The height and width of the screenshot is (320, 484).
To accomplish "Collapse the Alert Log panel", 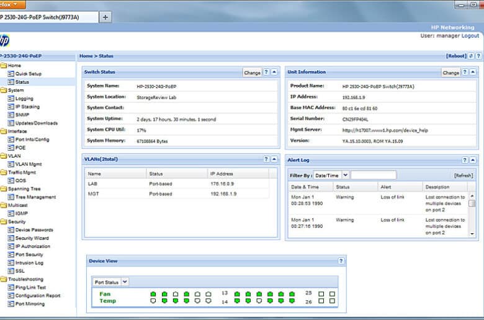I will tap(473, 160).
